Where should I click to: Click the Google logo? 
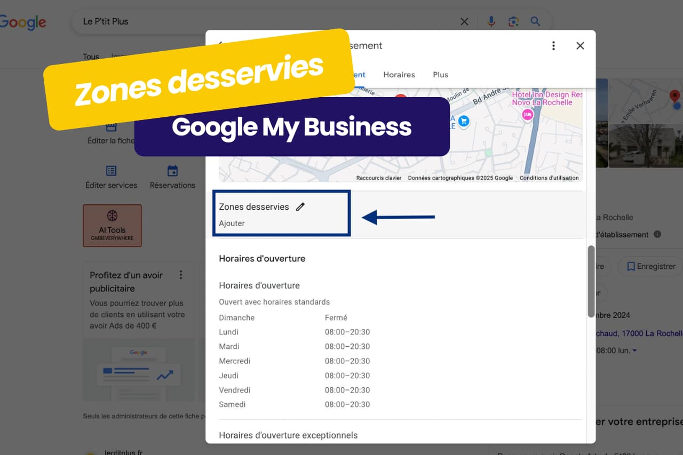23,22
